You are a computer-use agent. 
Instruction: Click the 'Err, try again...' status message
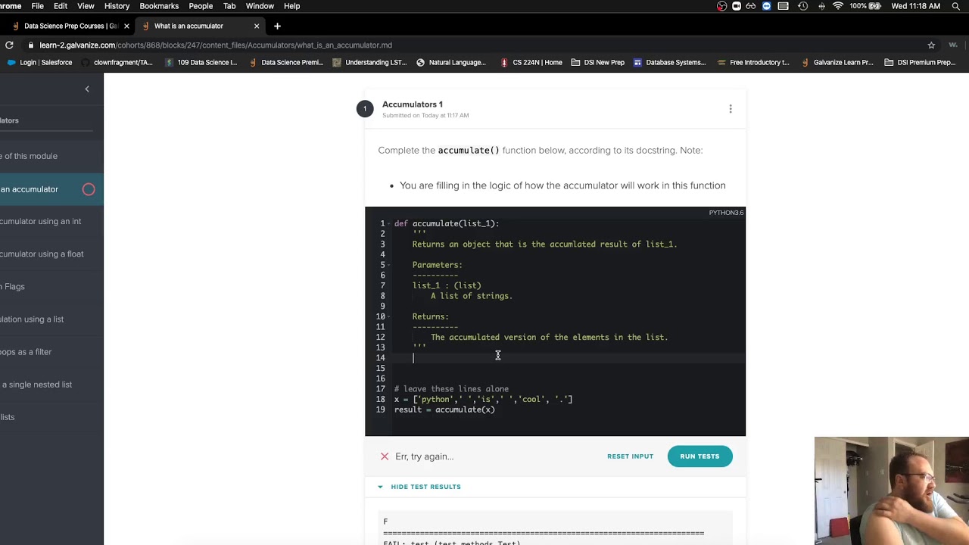coord(424,456)
